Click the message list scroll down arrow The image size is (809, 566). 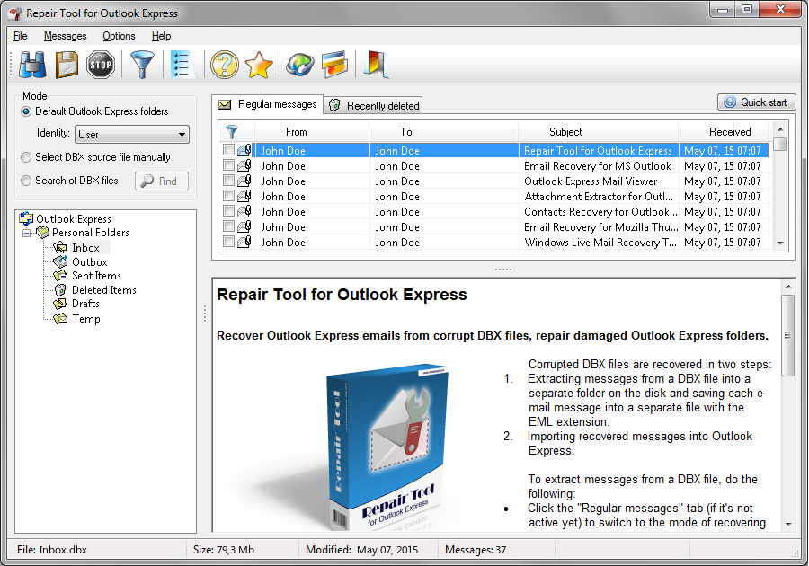(780, 243)
